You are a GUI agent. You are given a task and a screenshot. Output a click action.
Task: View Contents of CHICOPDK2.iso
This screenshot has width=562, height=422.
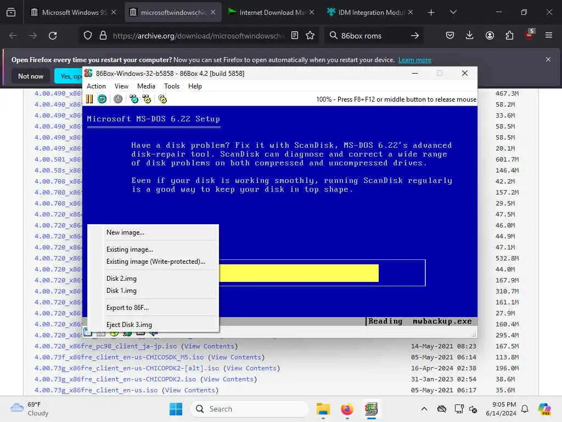pos(228,379)
